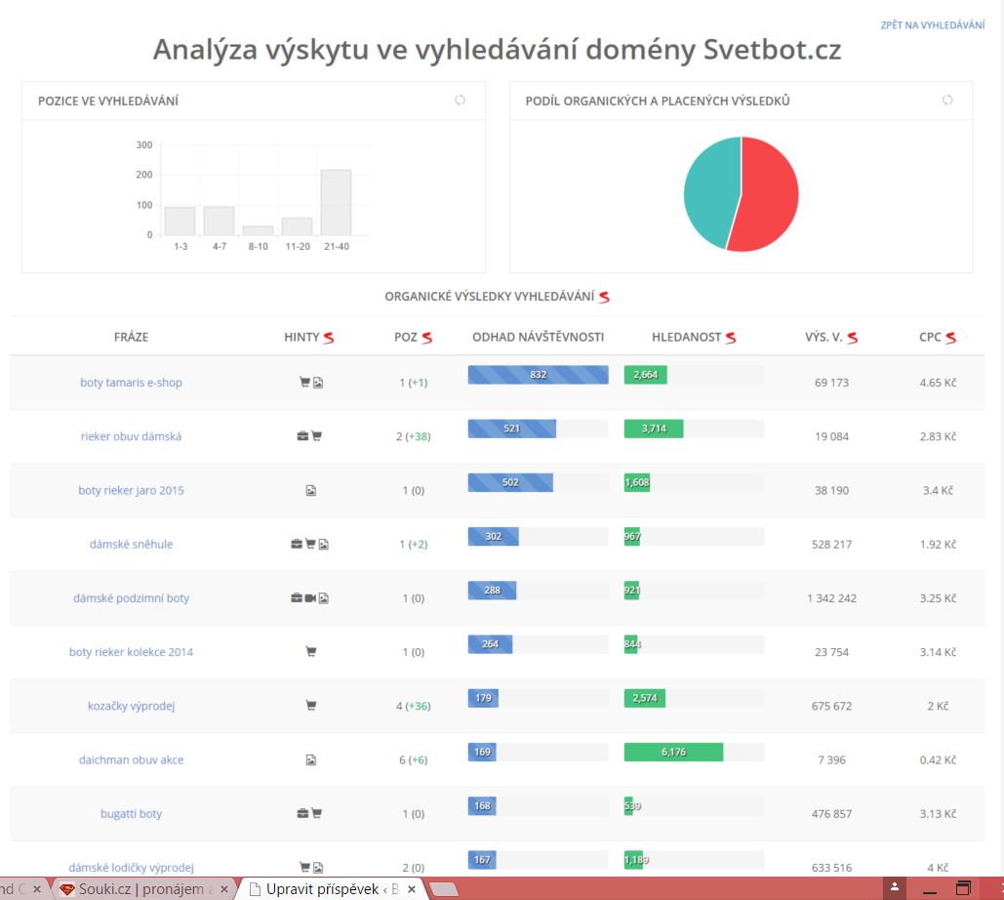The height and width of the screenshot is (900, 1004).
Task: Click green search volume bar showing 6,176
Action: click(673, 752)
